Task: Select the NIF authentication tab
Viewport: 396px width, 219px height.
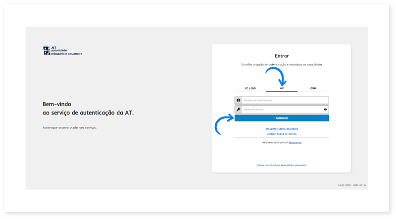Action: tap(282, 88)
